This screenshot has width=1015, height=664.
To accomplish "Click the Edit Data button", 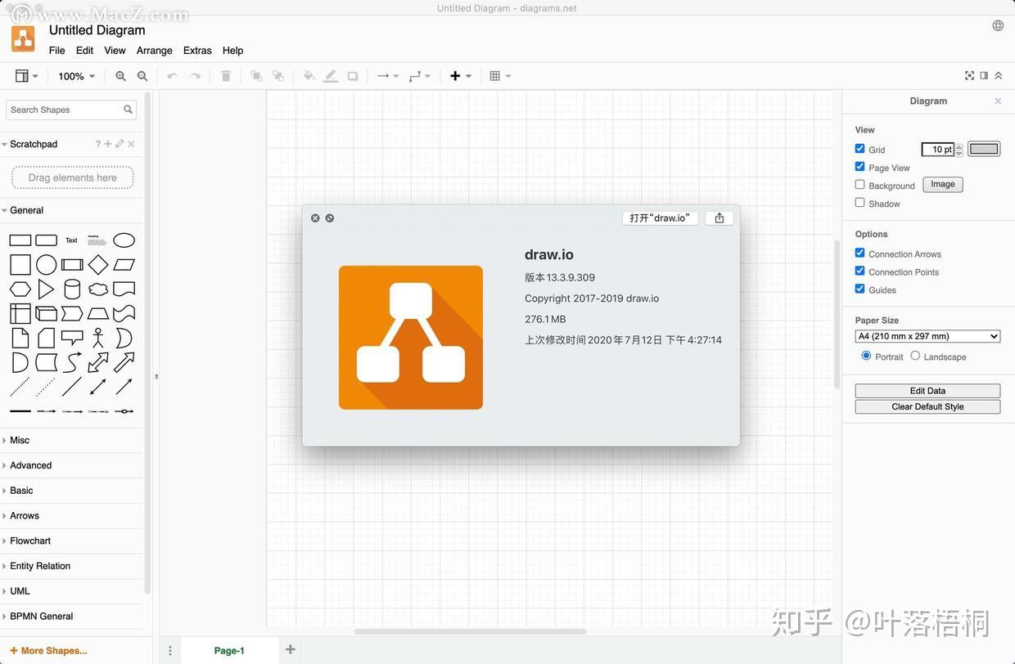I will (927, 389).
